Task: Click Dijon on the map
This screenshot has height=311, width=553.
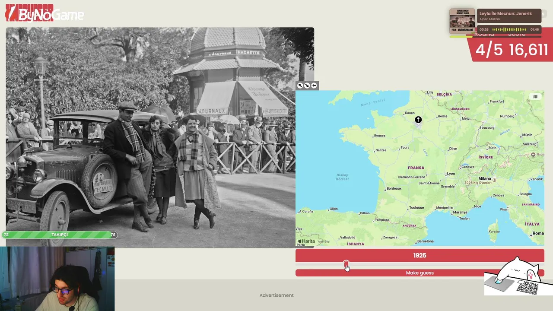Action: point(453,149)
